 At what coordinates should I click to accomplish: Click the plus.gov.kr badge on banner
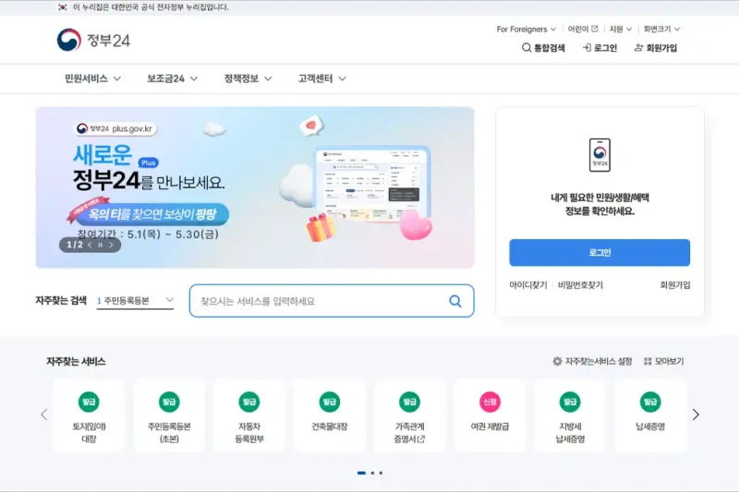tap(116, 128)
